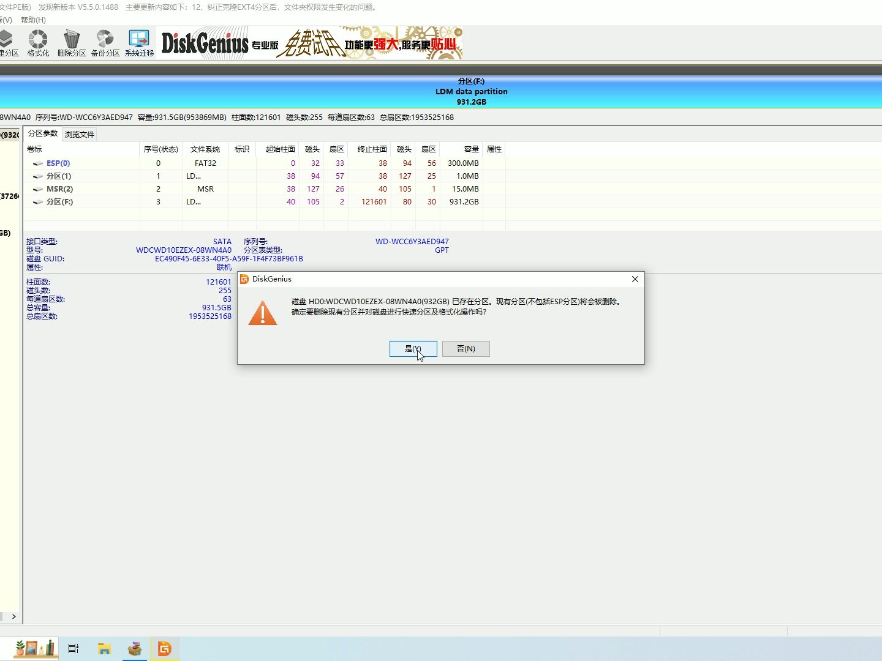Image resolution: width=882 pixels, height=661 pixels.
Task: Select the MSR(2) partition row
Action: [265, 189]
